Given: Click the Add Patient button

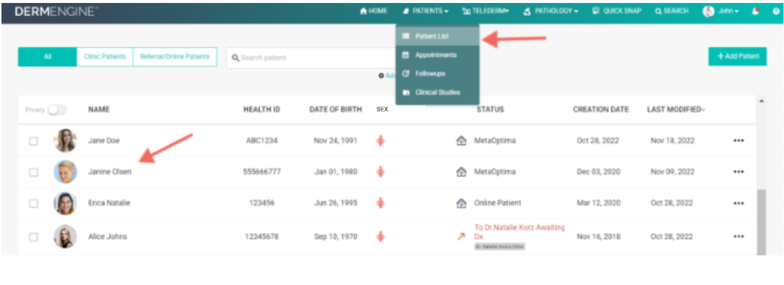Looking at the screenshot, I should pos(738,56).
